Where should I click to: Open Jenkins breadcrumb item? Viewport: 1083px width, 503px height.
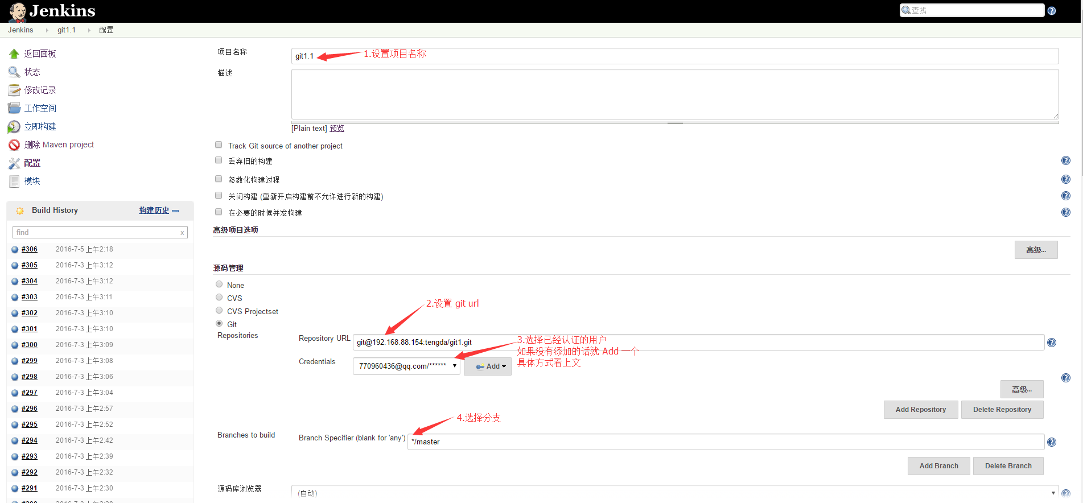pyautogui.click(x=20, y=30)
